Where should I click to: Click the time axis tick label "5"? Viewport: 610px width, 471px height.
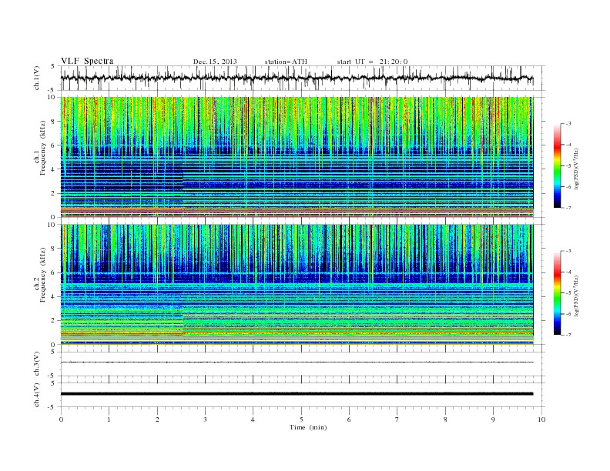tap(301, 419)
